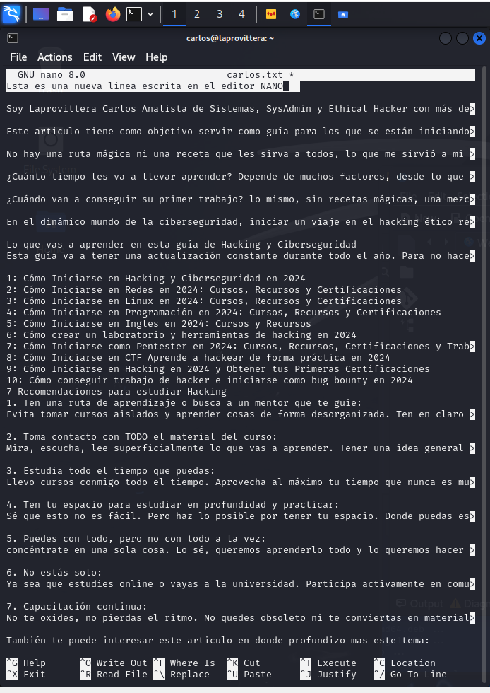Select the active terminal taskbar button
This screenshot has height=693, width=490.
[x=318, y=14]
